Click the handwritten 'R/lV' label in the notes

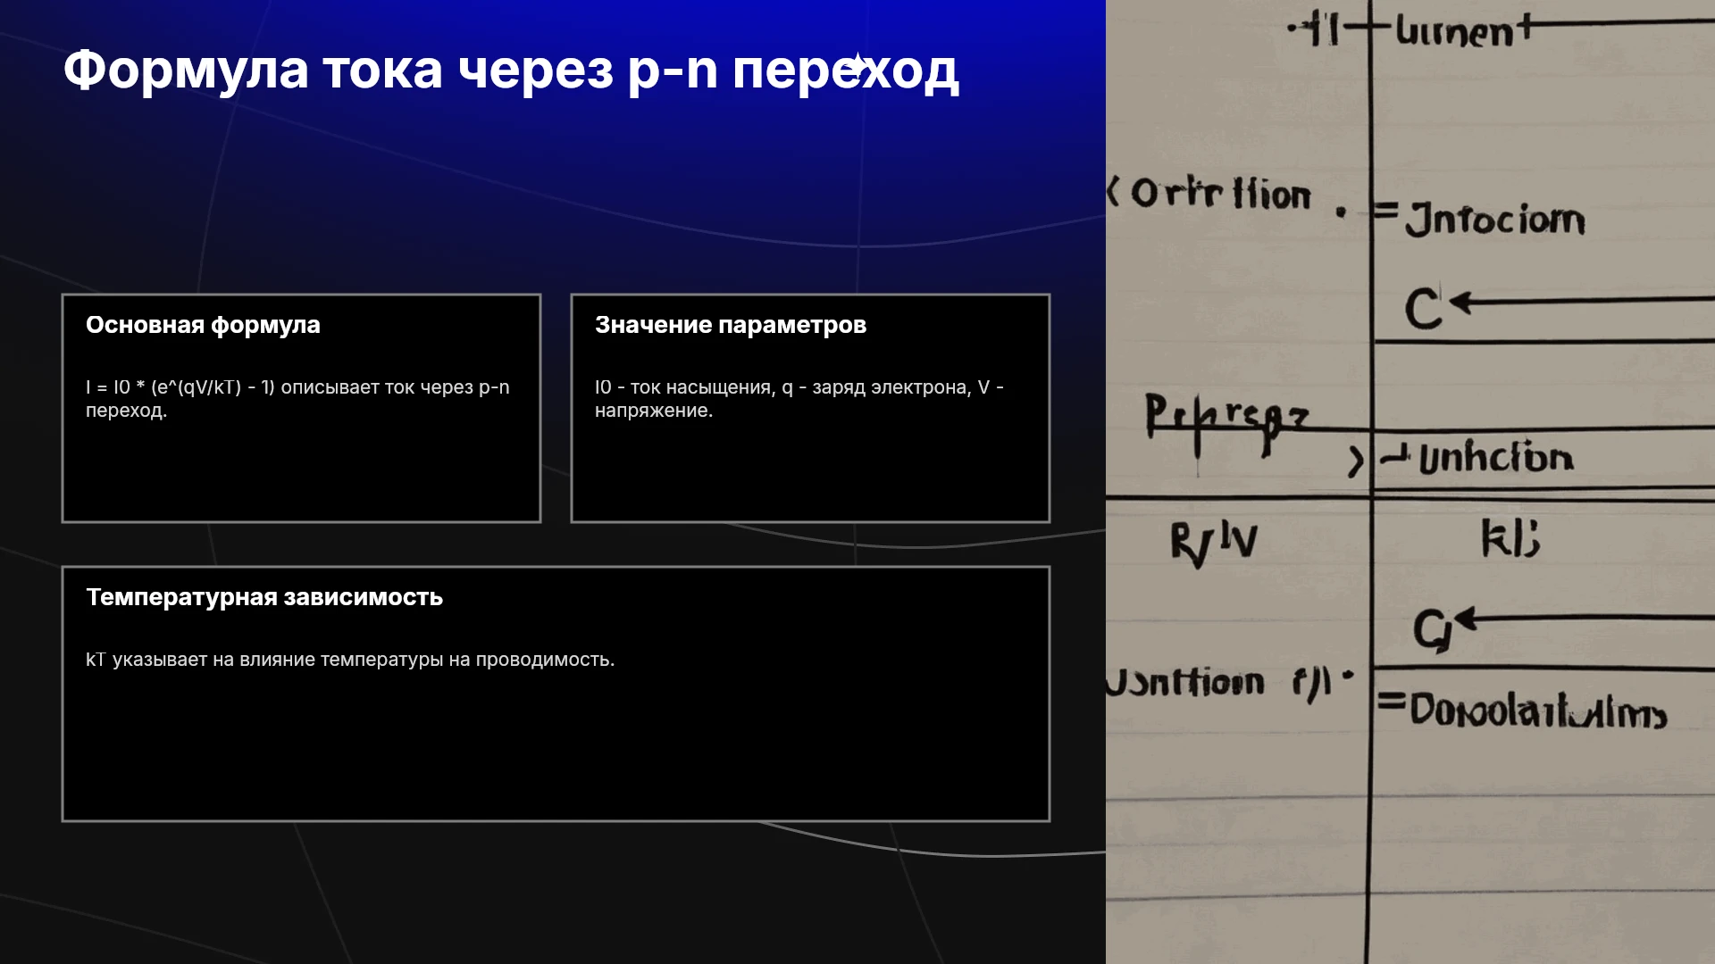[1214, 544]
